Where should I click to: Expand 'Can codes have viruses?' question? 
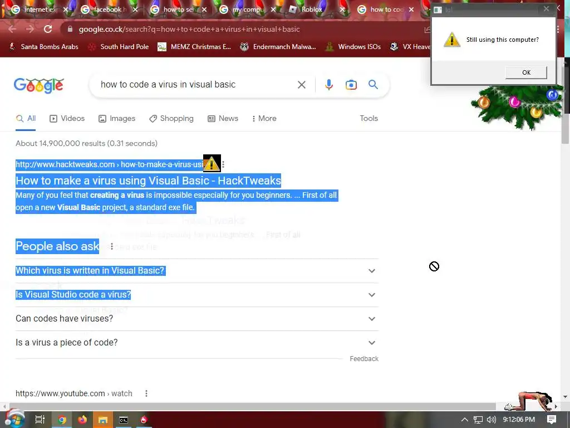tap(196, 319)
